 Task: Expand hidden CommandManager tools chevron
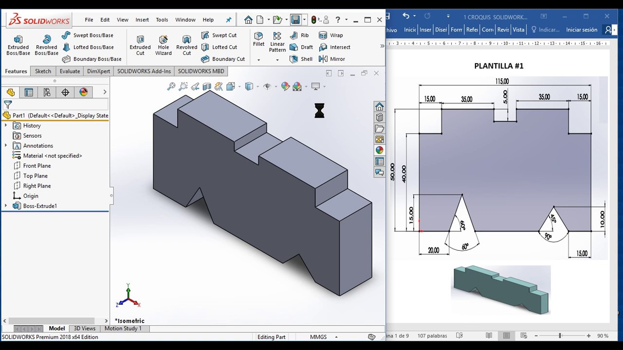[x=382, y=46]
